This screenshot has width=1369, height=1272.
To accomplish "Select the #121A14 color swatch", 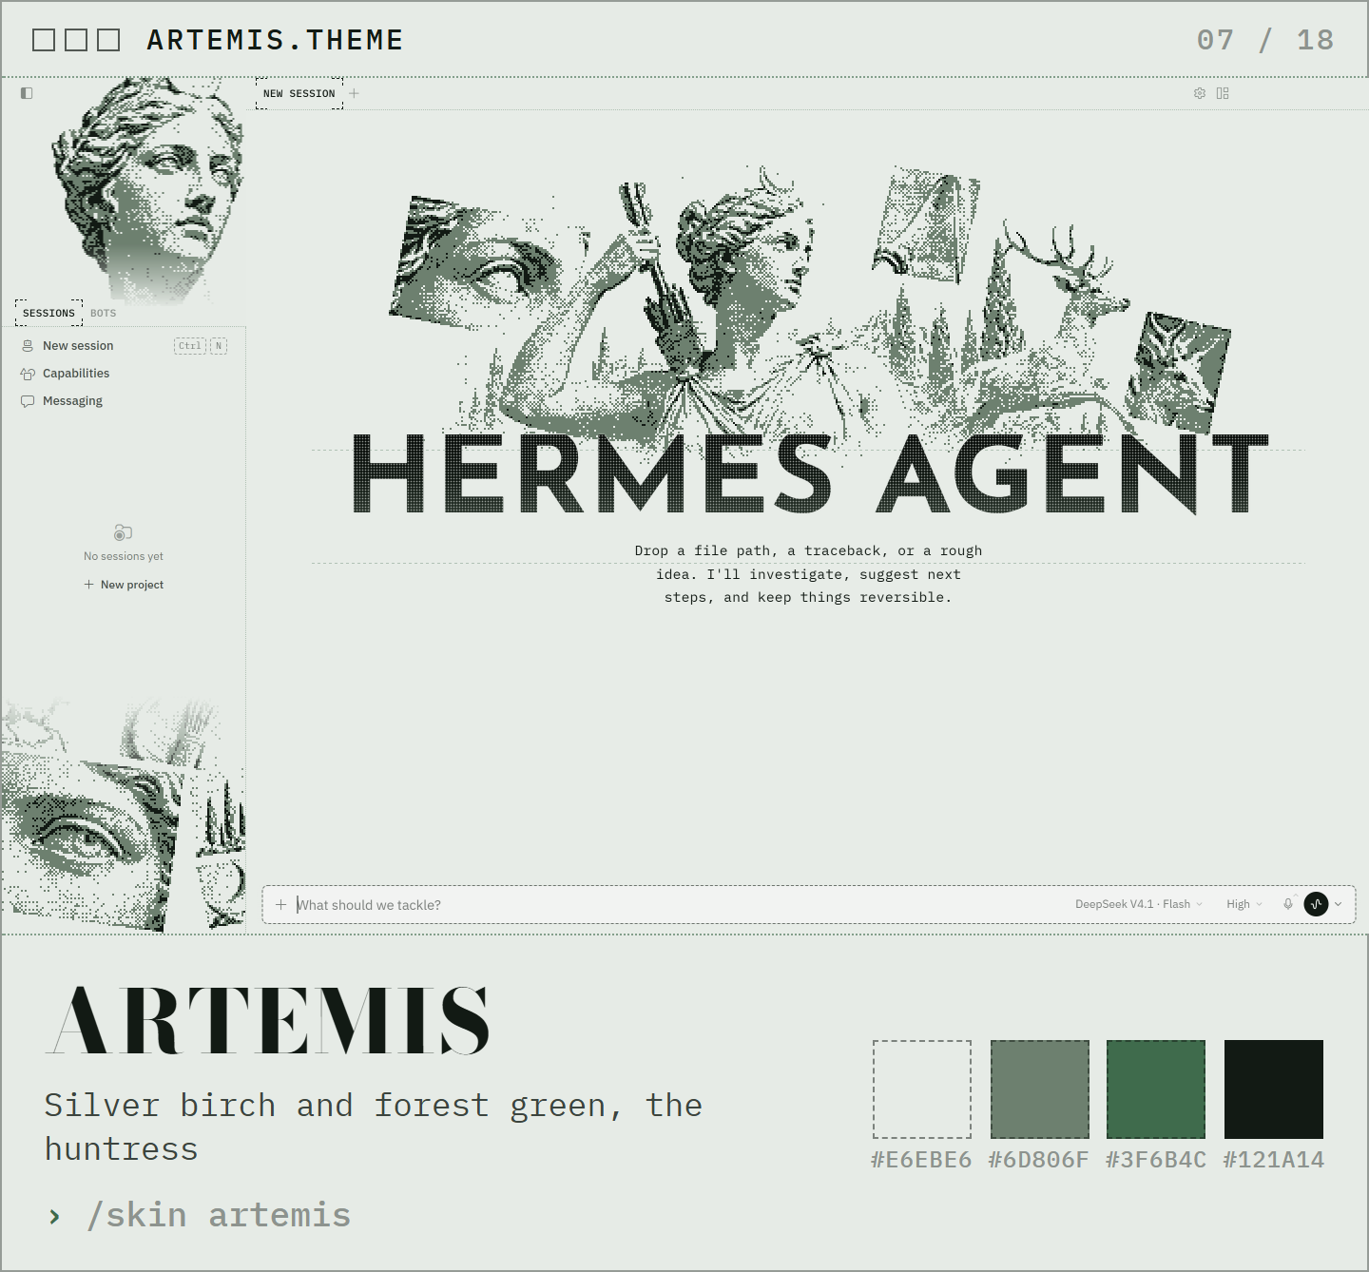I will 1274,1089.
